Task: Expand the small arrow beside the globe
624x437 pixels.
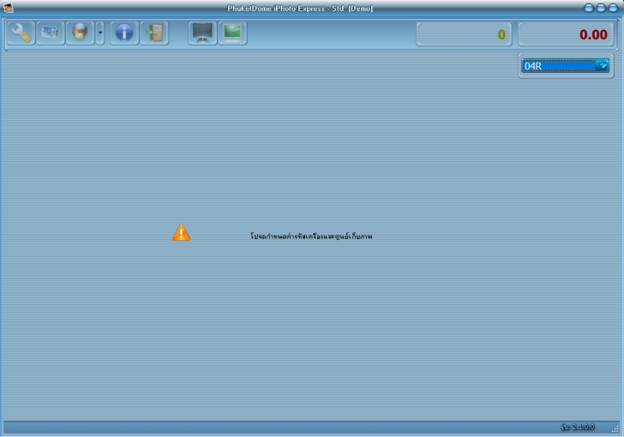Action: pos(100,33)
